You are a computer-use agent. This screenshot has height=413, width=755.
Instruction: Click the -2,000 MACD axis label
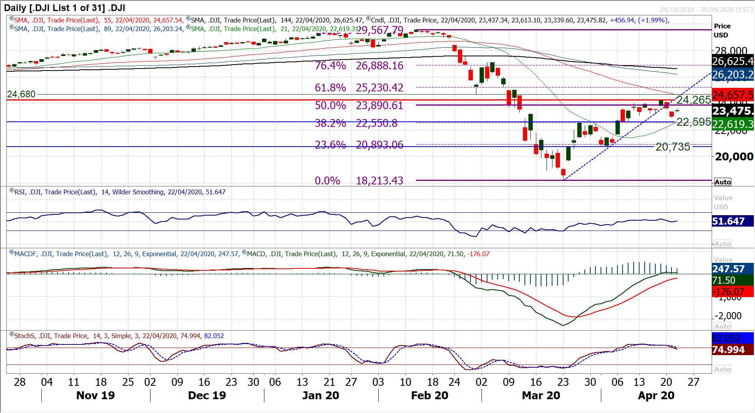[728, 316]
